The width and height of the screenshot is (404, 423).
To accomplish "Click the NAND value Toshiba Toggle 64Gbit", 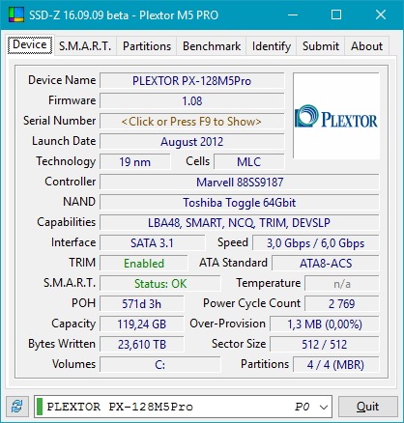I will [240, 203].
